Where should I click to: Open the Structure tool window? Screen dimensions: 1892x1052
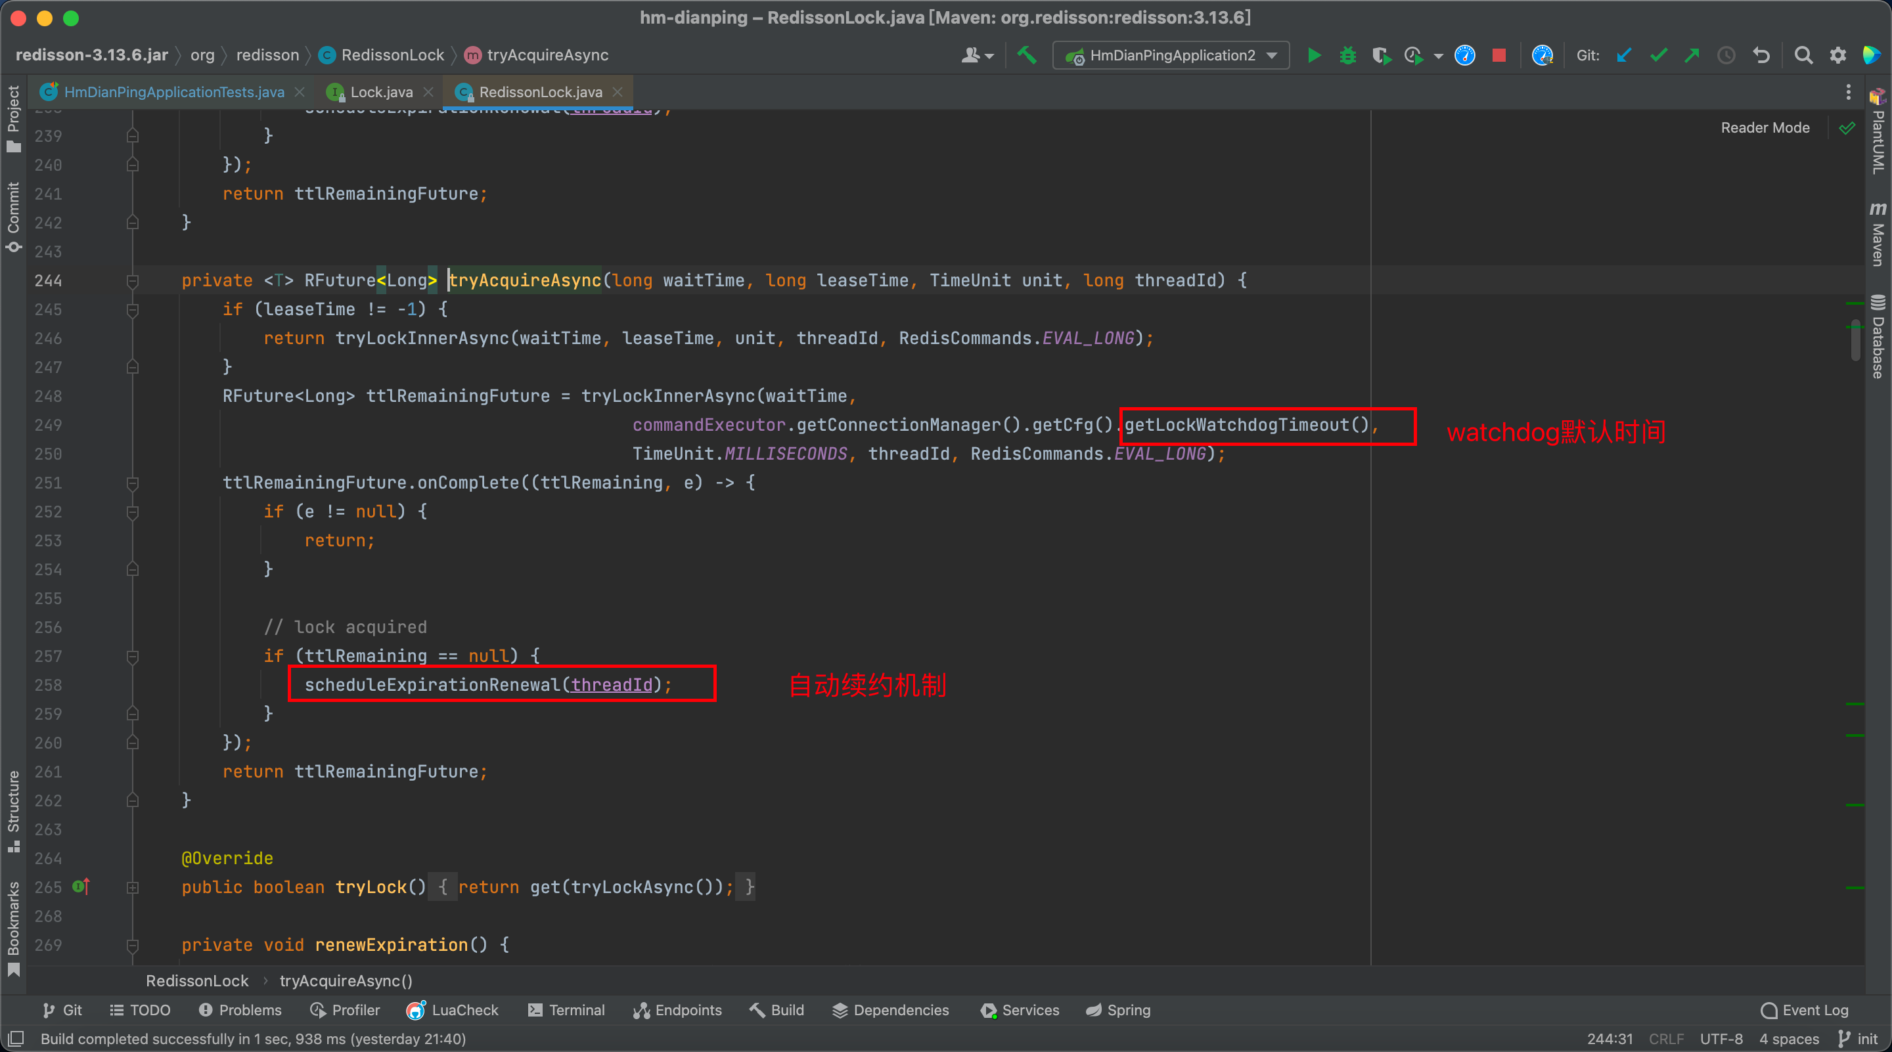13,810
